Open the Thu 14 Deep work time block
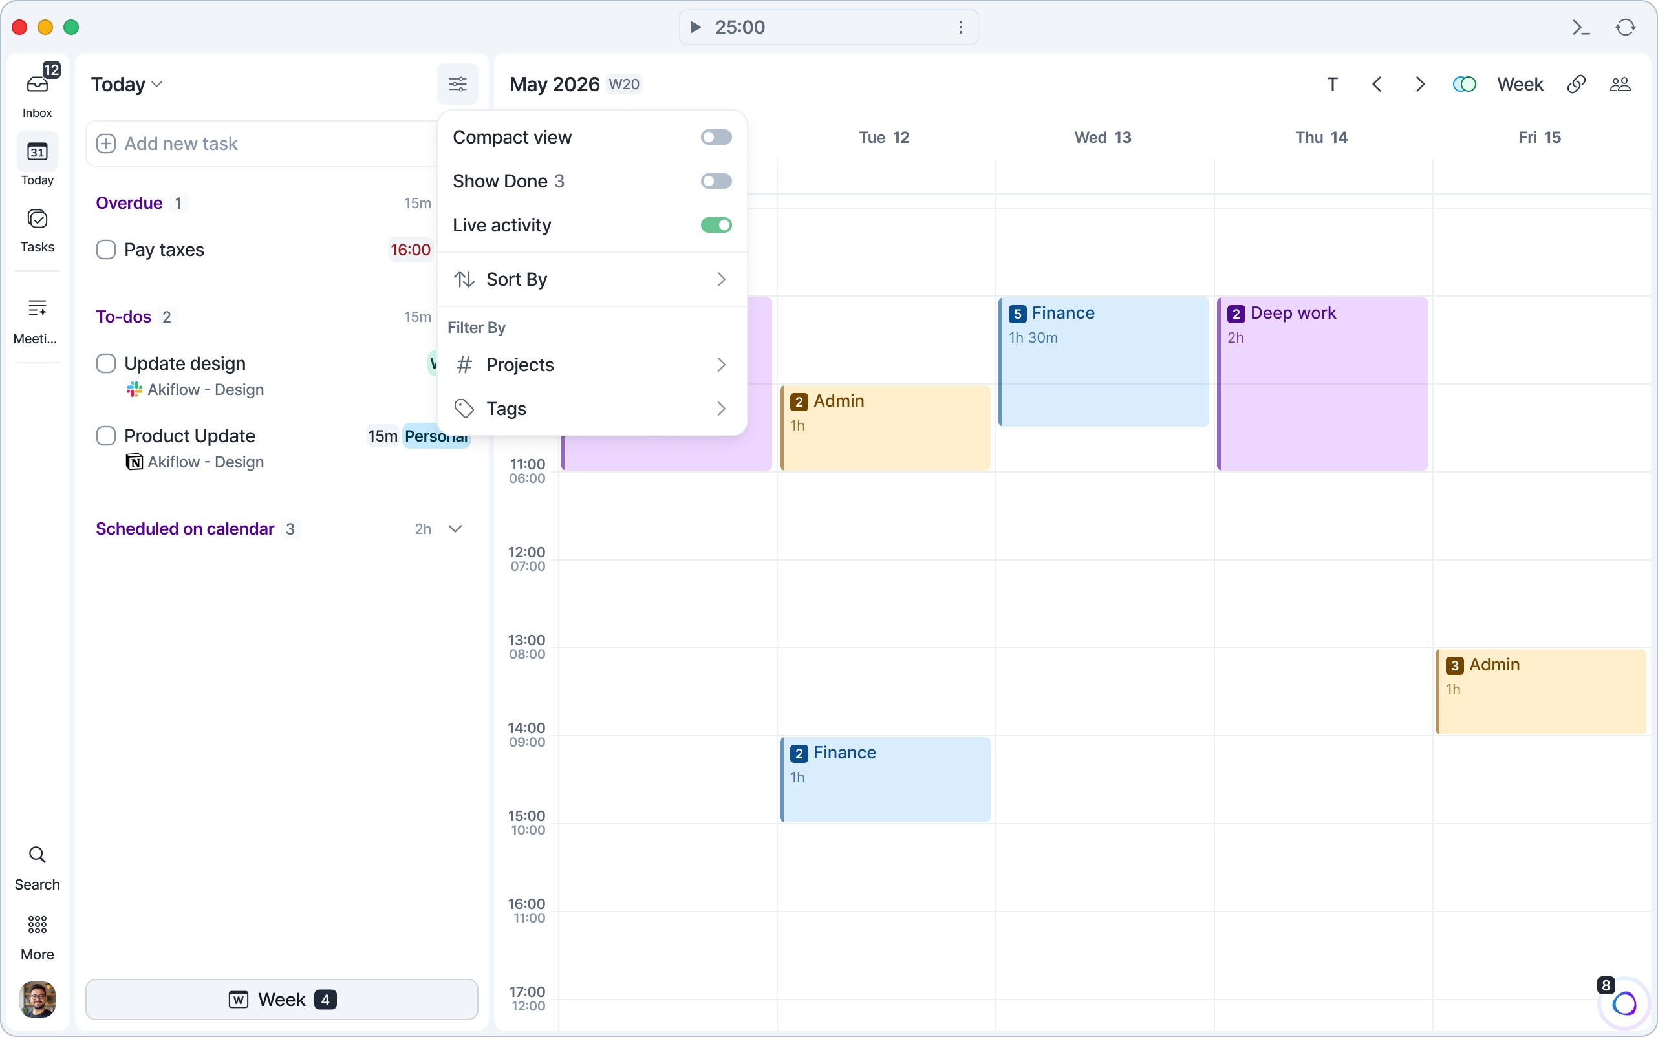The height and width of the screenshot is (1037, 1658). tap(1322, 383)
